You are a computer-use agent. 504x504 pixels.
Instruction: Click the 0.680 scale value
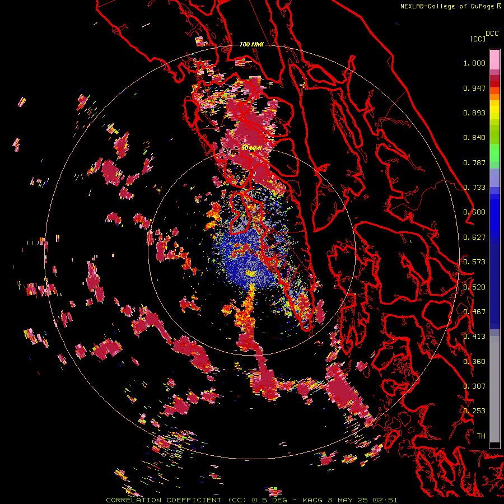[474, 212]
